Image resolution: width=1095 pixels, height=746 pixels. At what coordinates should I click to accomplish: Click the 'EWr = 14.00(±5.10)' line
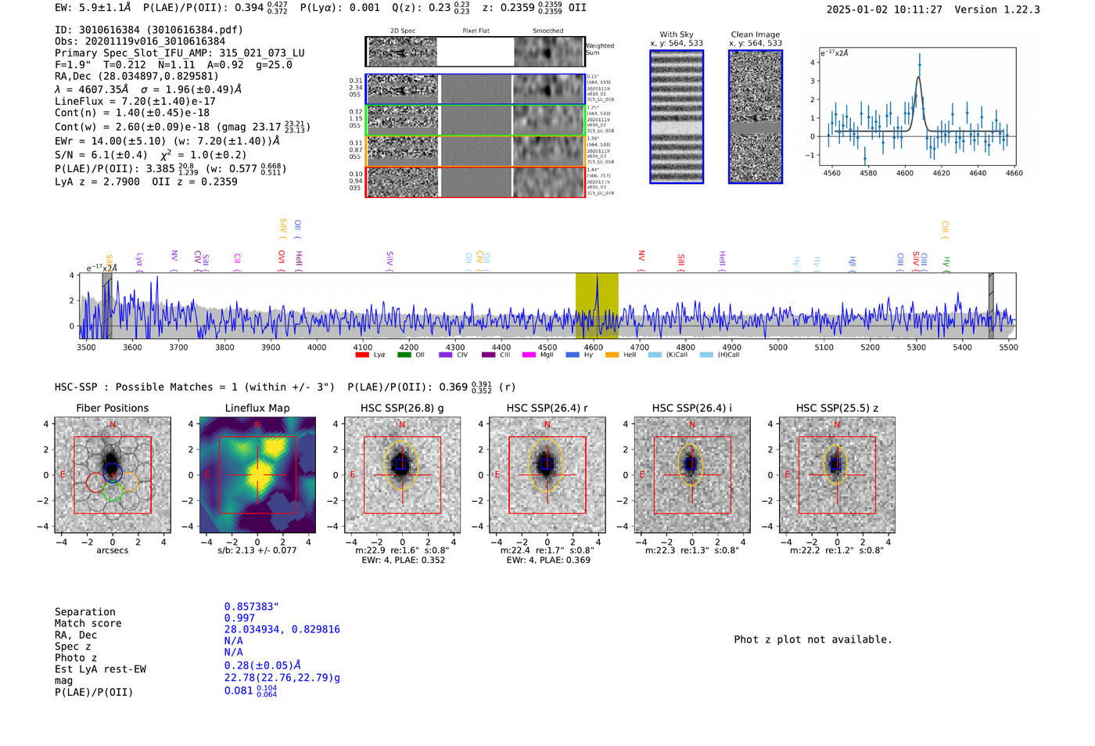tap(167, 142)
